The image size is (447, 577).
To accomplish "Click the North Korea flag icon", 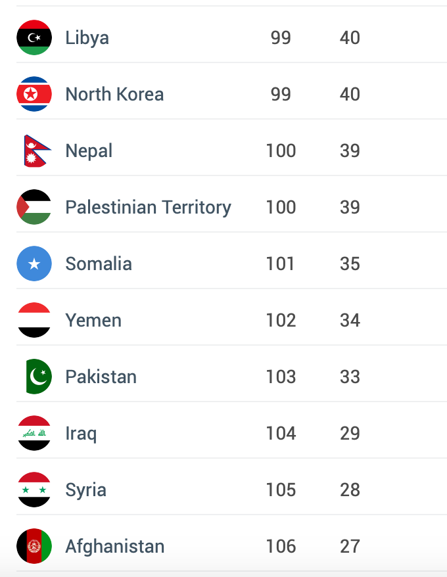I will coord(34,94).
